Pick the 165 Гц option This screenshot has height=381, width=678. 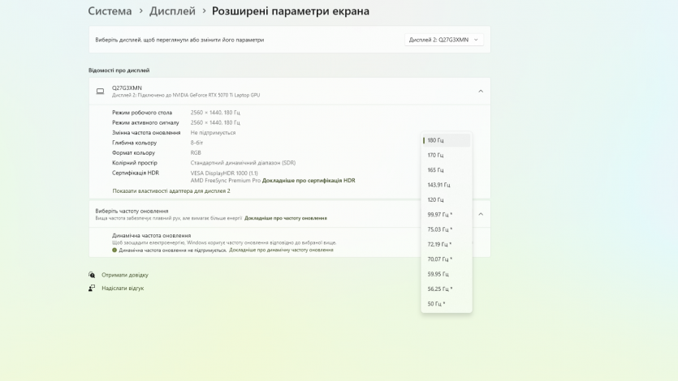coord(436,170)
